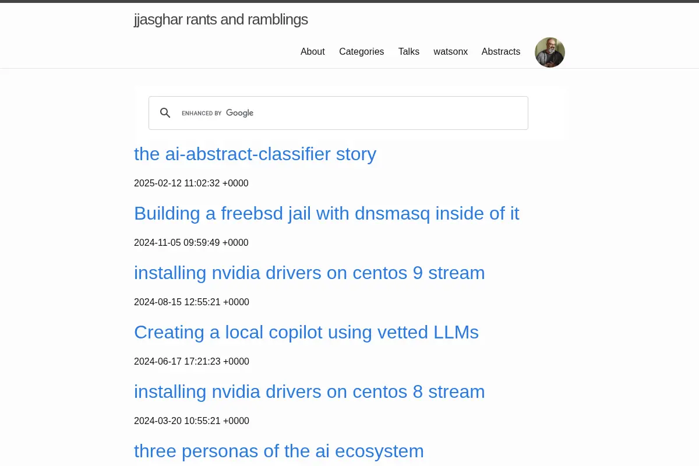699x466 pixels.
Task: Click the date 2024-06-17 17:21:23 +0000
Action: [192, 362]
